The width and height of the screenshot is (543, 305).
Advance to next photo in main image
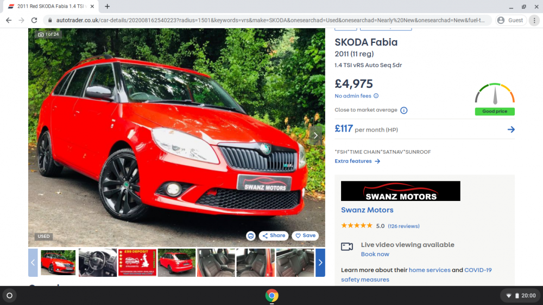(315, 135)
